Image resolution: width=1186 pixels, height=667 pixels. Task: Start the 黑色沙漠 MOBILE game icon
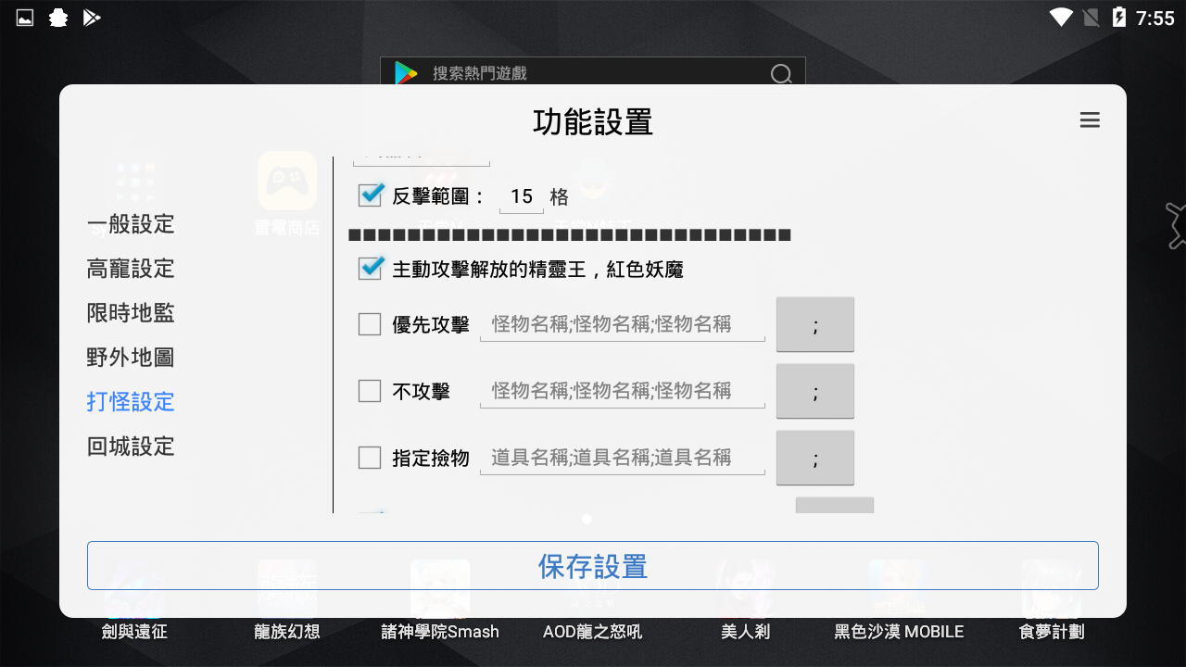[x=899, y=588]
